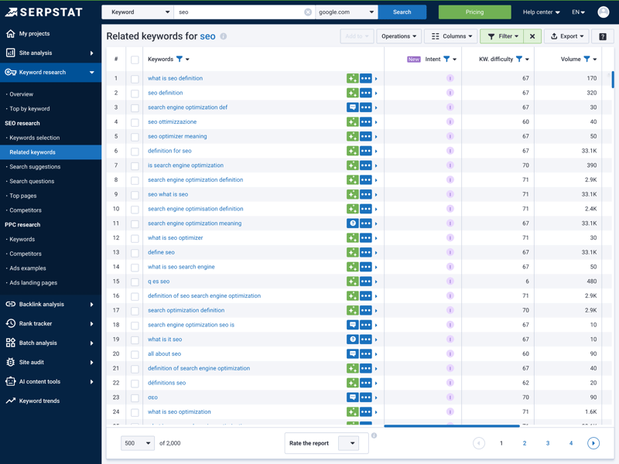Screen dimensions: 619x464
Task: Clear the search field with X icon
Action: [x=308, y=12]
